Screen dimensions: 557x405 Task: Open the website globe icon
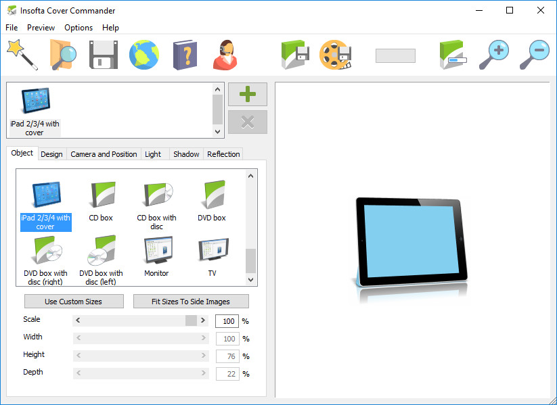coord(144,55)
